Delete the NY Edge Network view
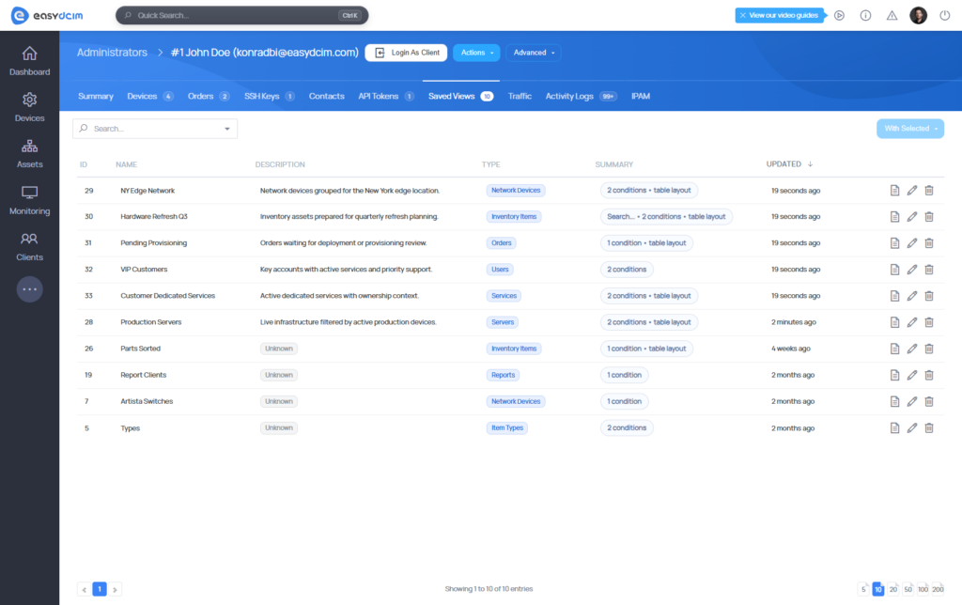This screenshot has height=605, width=962. 929,190
